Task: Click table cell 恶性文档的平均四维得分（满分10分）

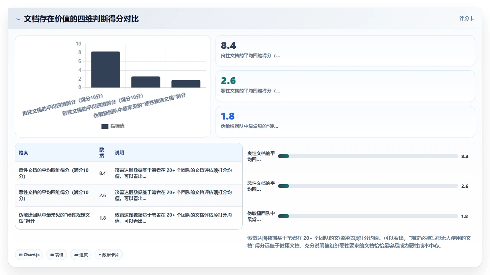Action: pyautogui.click(x=55, y=196)
